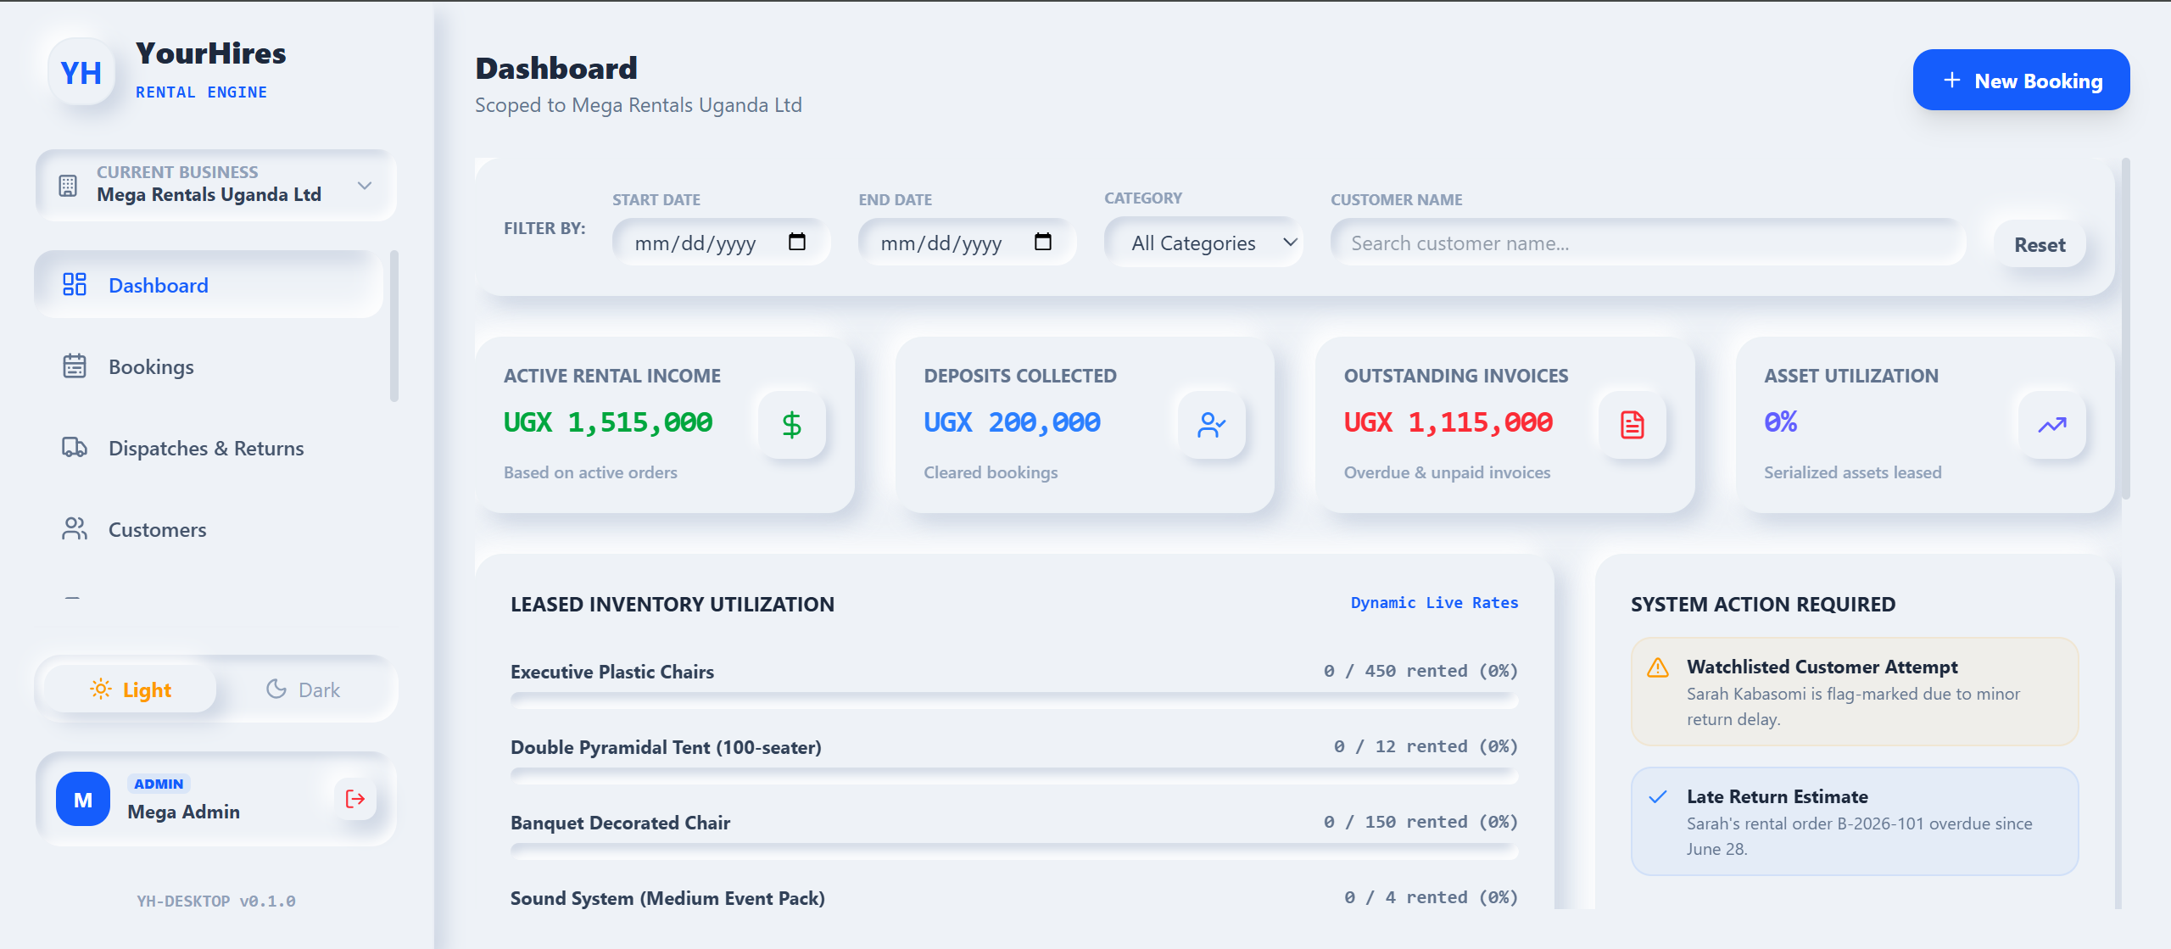Image resolution: width=2171 pixels, height=949 pixels.
Task: Click UGX 200,000 deposits value
Action: tap(1012, 421)
